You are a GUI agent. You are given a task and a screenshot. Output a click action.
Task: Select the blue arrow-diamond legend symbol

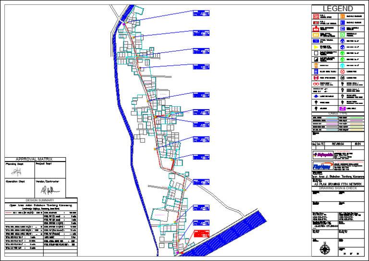(x=316, y=96)
